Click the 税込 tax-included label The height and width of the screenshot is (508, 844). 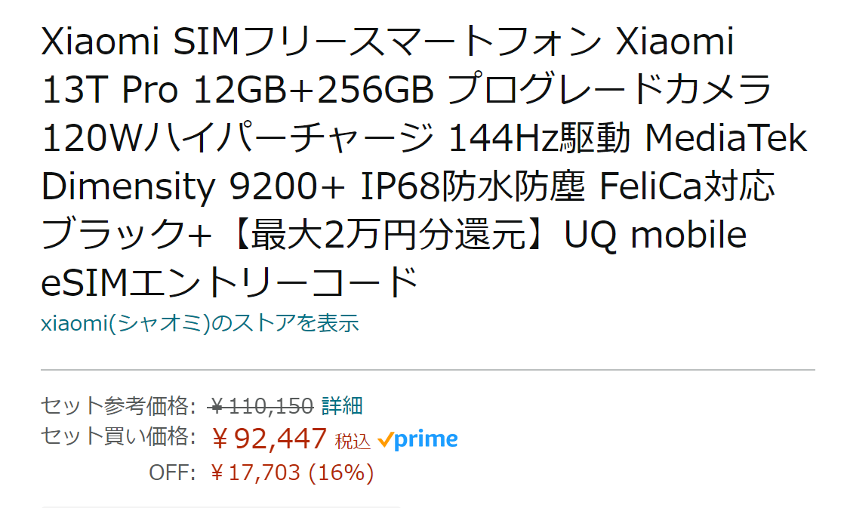coord(353,441)
